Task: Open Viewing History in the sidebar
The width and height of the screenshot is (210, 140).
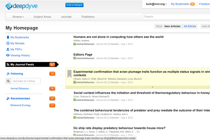Action: [20, 55]
